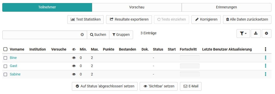
Task: Sort by Versuche column
Action: [59, 49]
